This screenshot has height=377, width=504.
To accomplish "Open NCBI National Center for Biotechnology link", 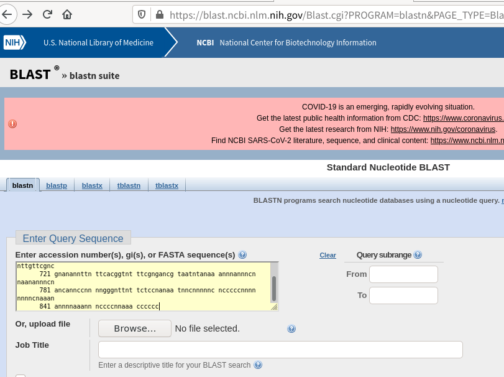I will (x=286, y=42).
